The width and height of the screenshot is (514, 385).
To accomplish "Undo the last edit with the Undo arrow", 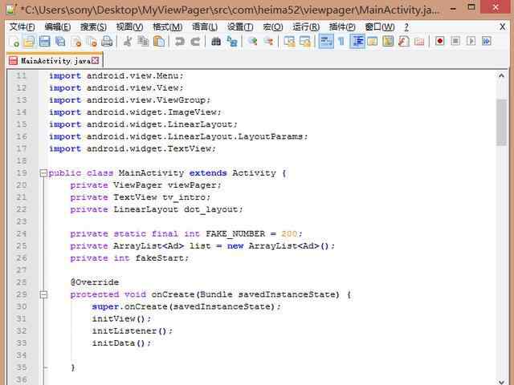I will (179, 41).
